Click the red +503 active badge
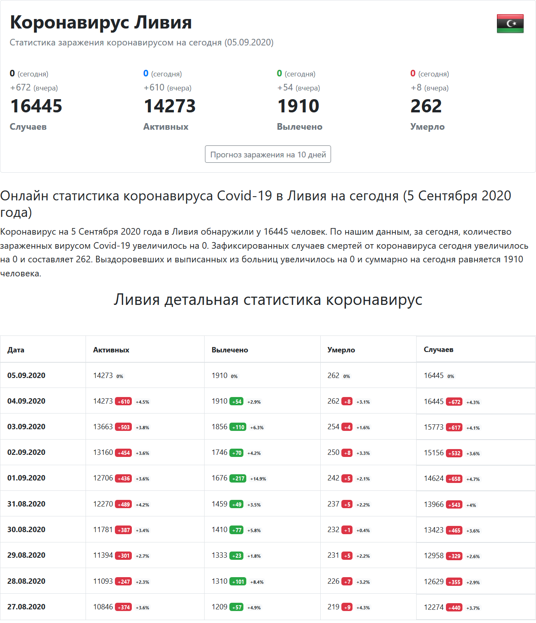 pos(123,427)
